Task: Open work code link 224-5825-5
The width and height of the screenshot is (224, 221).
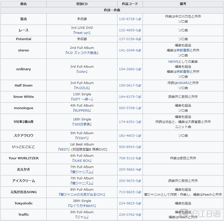Action: click(130, 203)
